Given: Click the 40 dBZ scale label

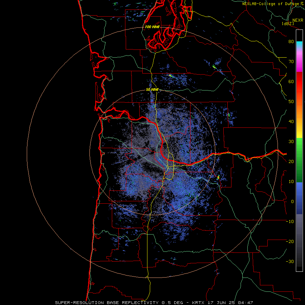Looking at the screenshot, I should [x=291, y=122].
